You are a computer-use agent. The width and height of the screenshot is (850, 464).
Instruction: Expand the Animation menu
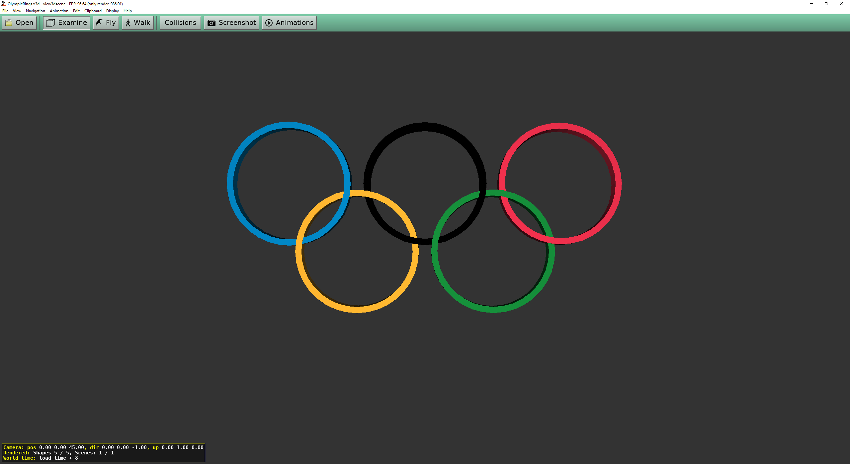click(59, 11)
